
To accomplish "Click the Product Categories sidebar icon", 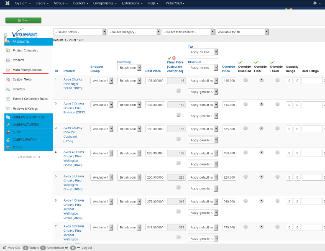I will (x=8, y=50).
